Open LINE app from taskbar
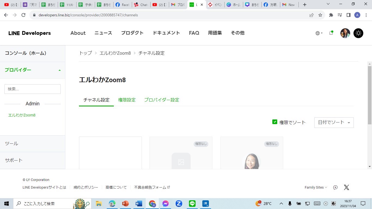This screenshot has width=372, height=209. 192,204
